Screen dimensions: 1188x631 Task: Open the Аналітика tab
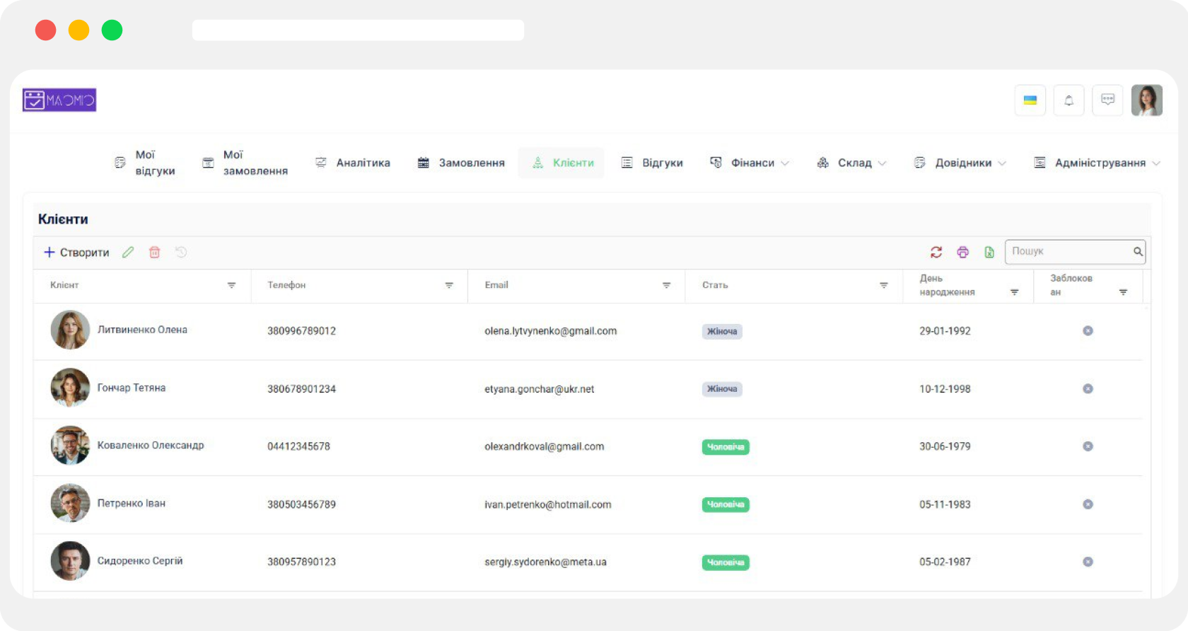(x=353, y=163)
